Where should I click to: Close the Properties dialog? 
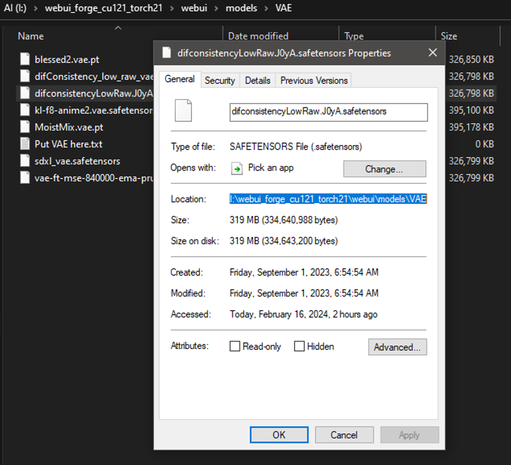click(432, 52)
